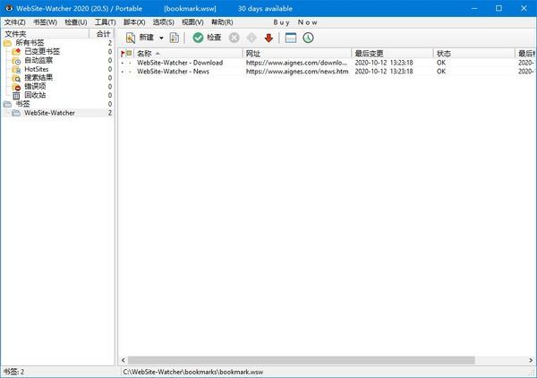Click the gray diamond toolbar icon
The image size is (537, 378).
click(x=251, y=38)
